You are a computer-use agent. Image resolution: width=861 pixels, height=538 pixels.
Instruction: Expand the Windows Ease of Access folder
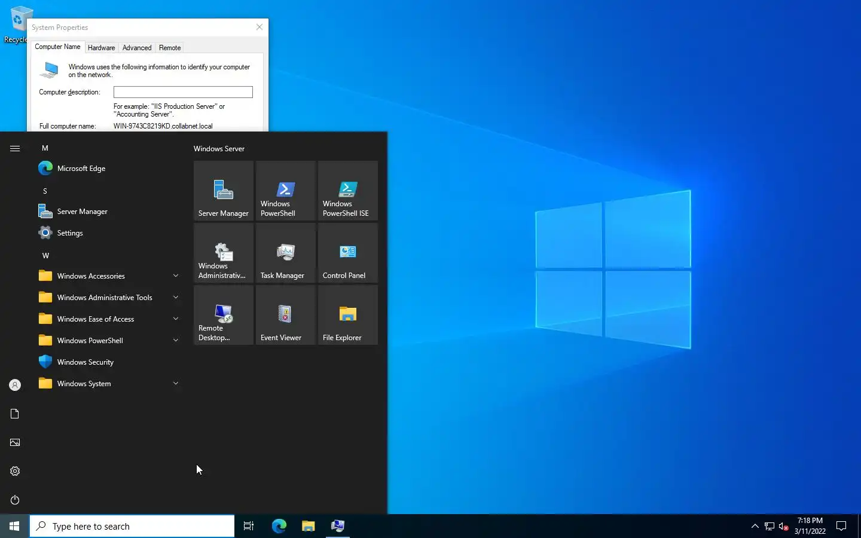click(x=109, y=319)
